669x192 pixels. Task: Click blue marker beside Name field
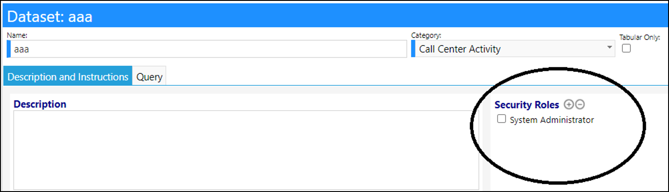coord(8,49)
